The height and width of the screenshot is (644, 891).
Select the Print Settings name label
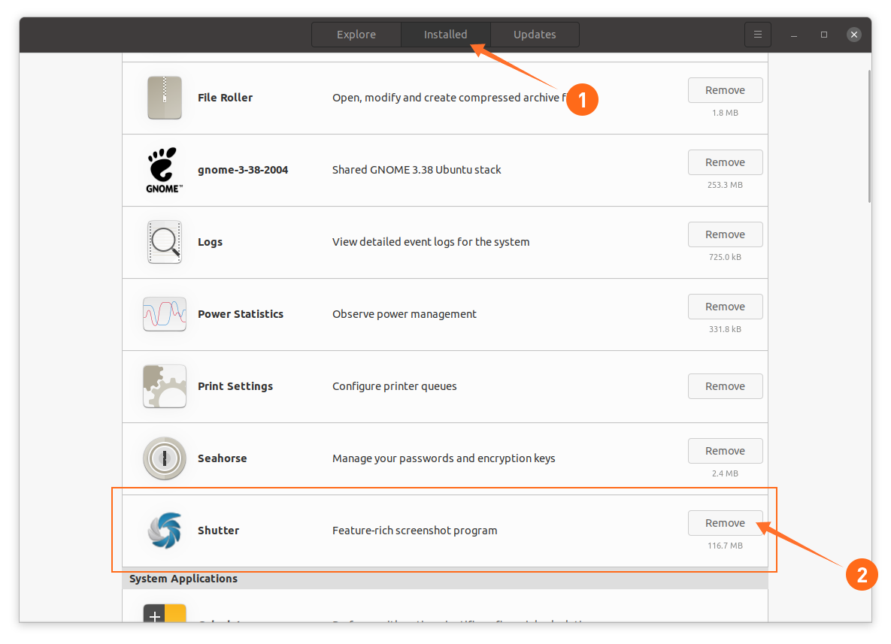pos(235,386)
